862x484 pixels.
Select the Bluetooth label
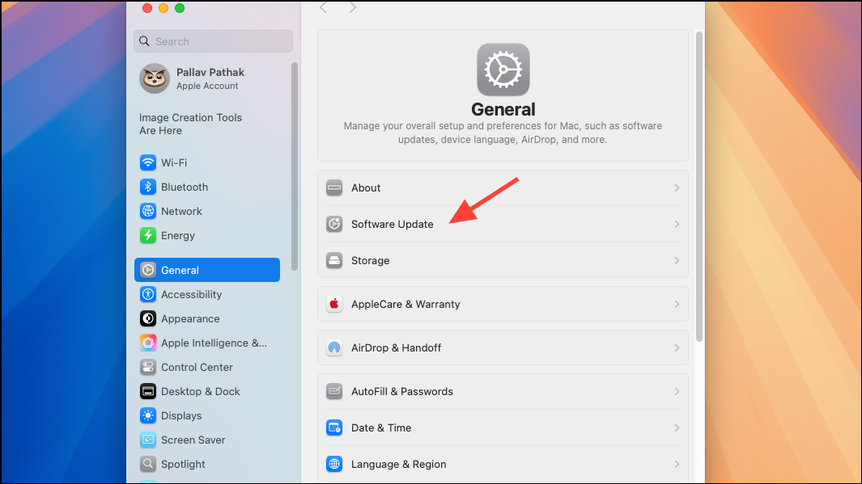pyautogui.click(x=185, y=187)
